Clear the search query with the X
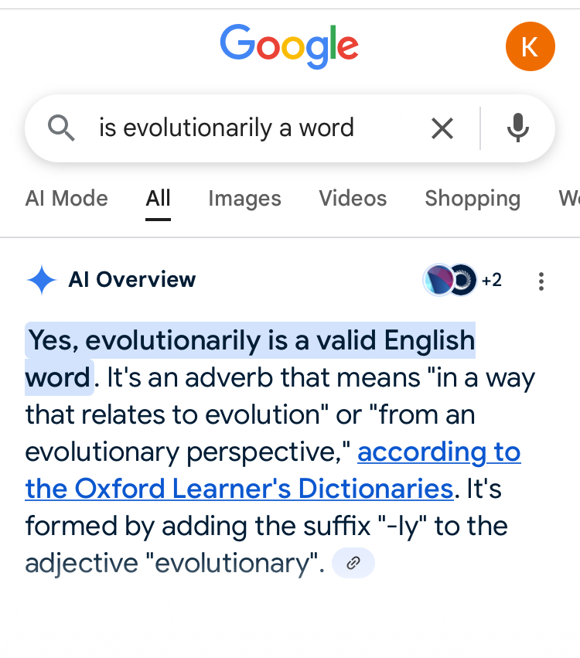Screen dimensions: 580x658 click(442, 128)
